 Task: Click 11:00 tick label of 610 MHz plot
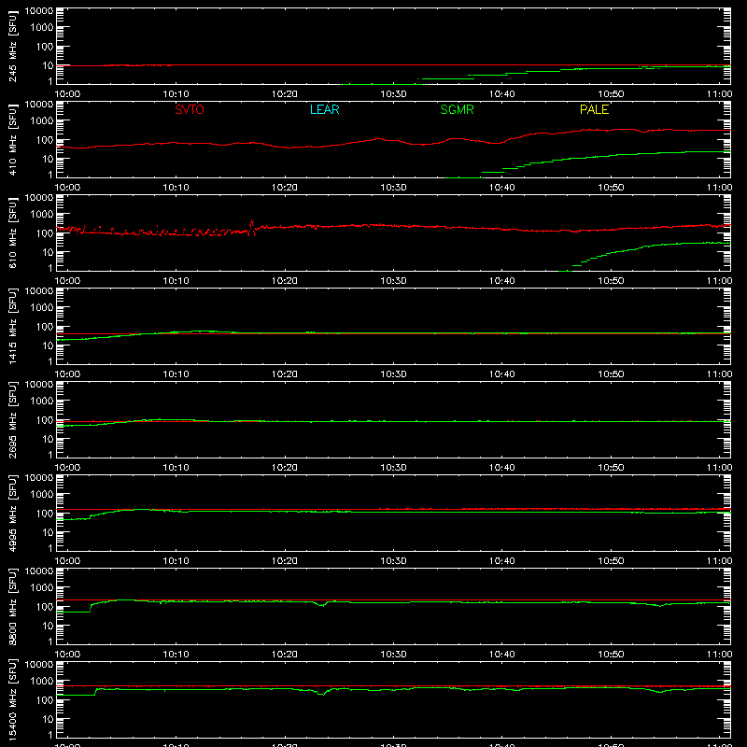[x=719, y=281]
